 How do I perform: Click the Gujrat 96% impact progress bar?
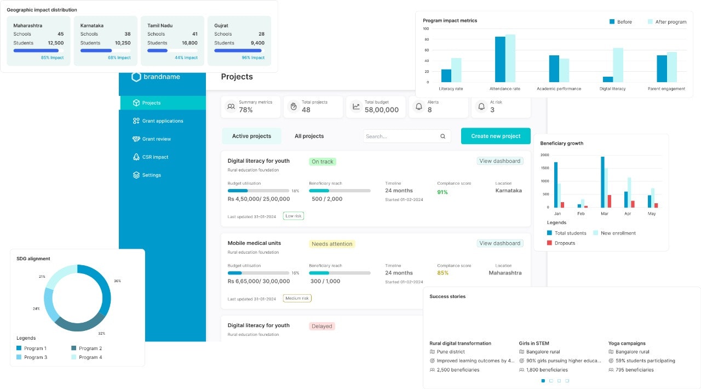[x=239, y=50]
